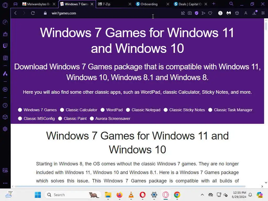Viewport: 268px width, 201px height.
Task: Open the GX Corner gamepad icon
Action: [15, 4]
